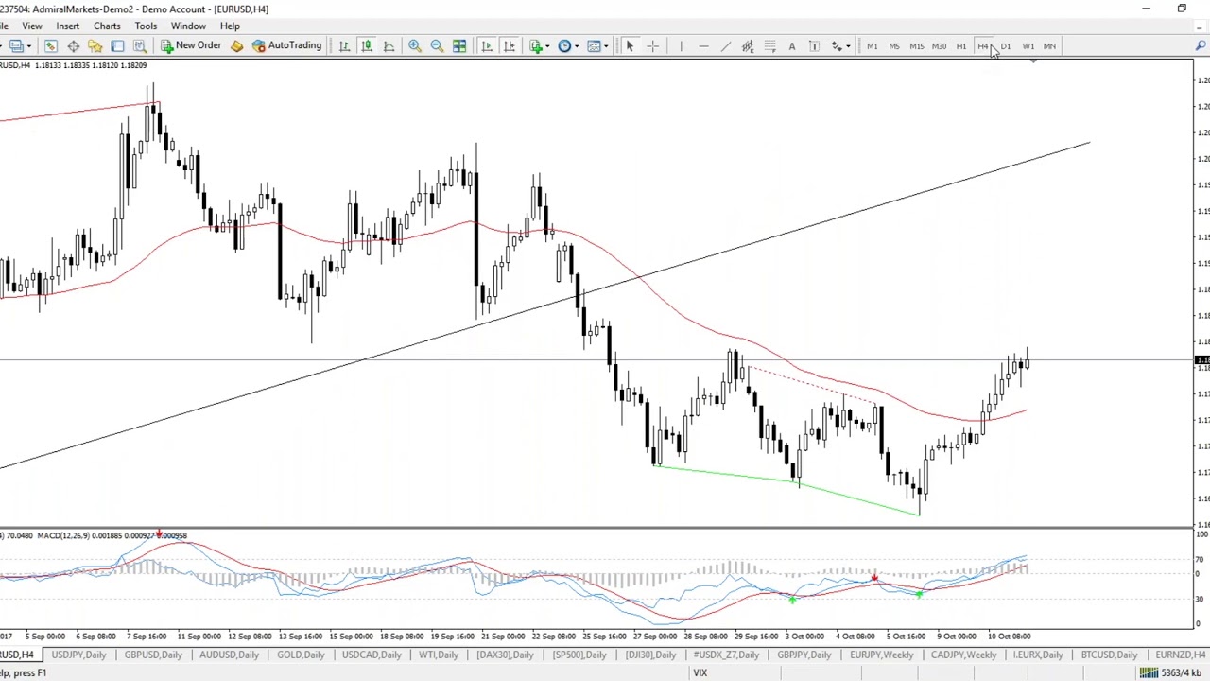Image resolution: width=1210 pixels, height=681 pixels.
Task: Open the Window menu
Action: [x=188, y=26]
